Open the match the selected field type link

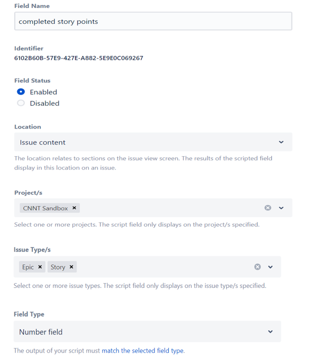click(143, 351)
